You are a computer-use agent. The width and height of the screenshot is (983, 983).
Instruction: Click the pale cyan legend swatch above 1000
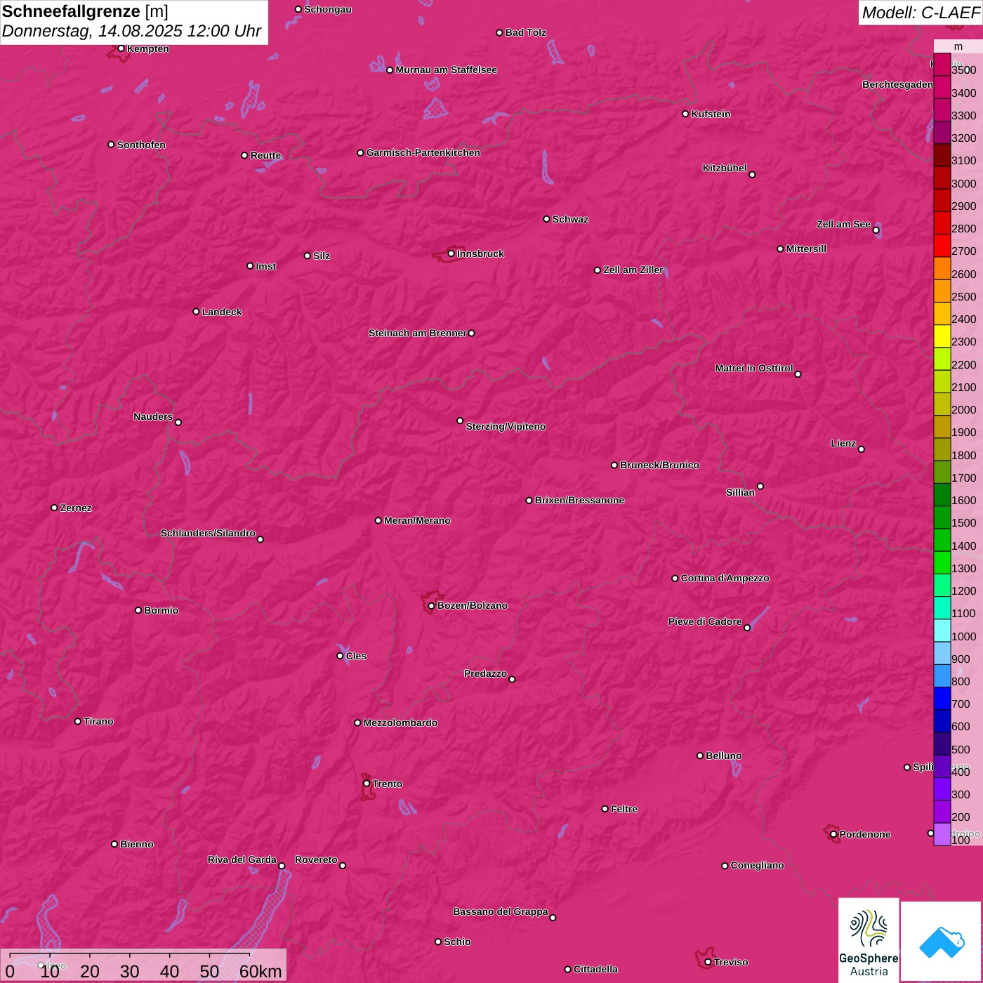942,631
